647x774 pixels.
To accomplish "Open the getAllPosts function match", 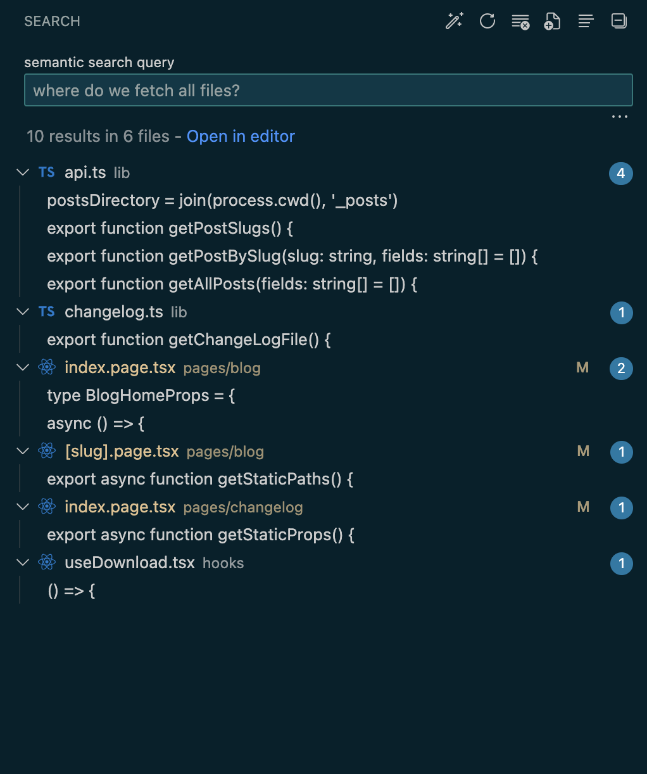I will click(232, 284).
